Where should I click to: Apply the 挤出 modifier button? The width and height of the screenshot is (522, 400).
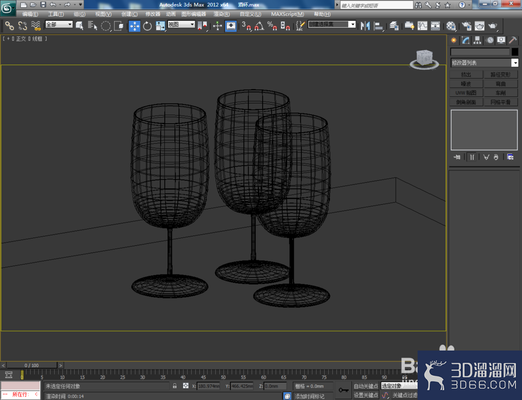pyautogui.click(x=466, y=74)
